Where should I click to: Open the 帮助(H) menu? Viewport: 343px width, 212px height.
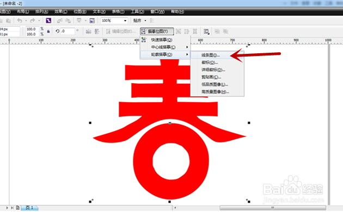177,11
